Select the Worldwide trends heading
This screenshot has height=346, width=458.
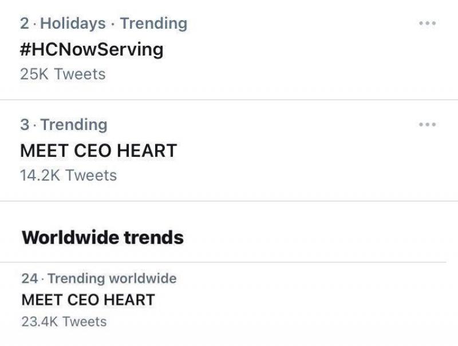(x=102, y=237)
